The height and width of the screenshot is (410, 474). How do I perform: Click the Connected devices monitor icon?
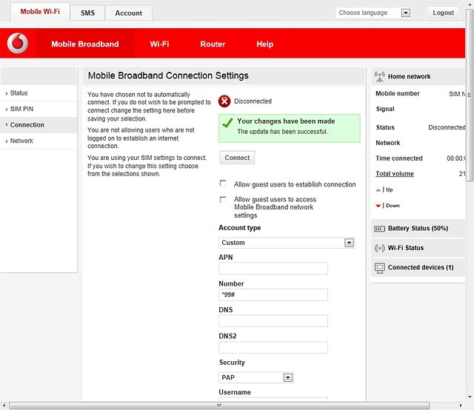(379, 268)
